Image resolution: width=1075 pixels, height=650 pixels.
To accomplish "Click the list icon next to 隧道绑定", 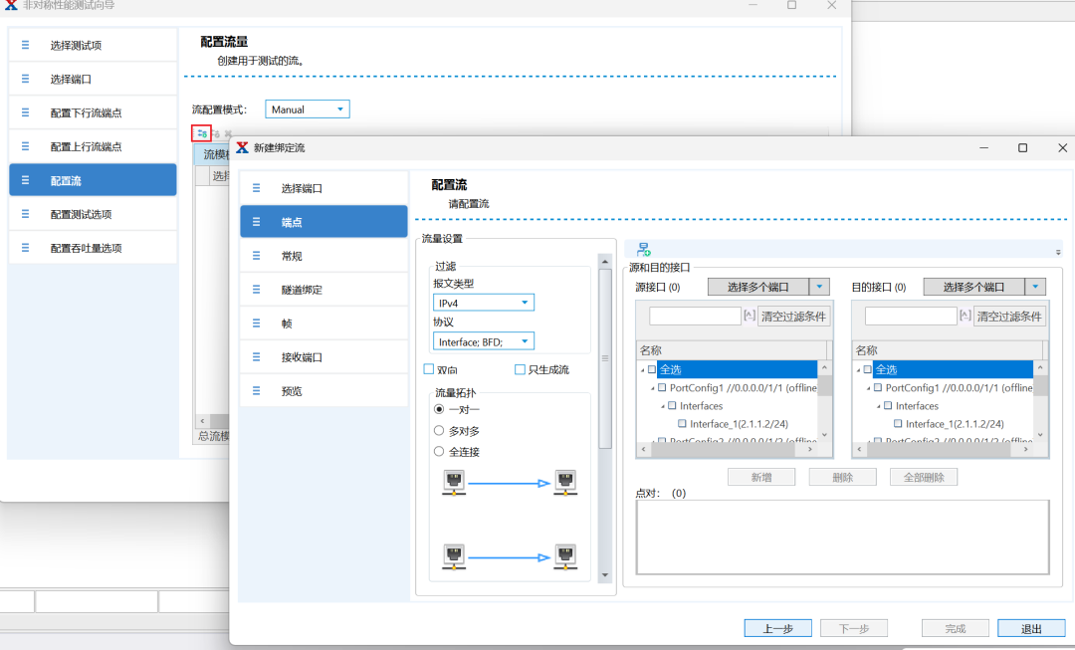I will coord(257,290).
